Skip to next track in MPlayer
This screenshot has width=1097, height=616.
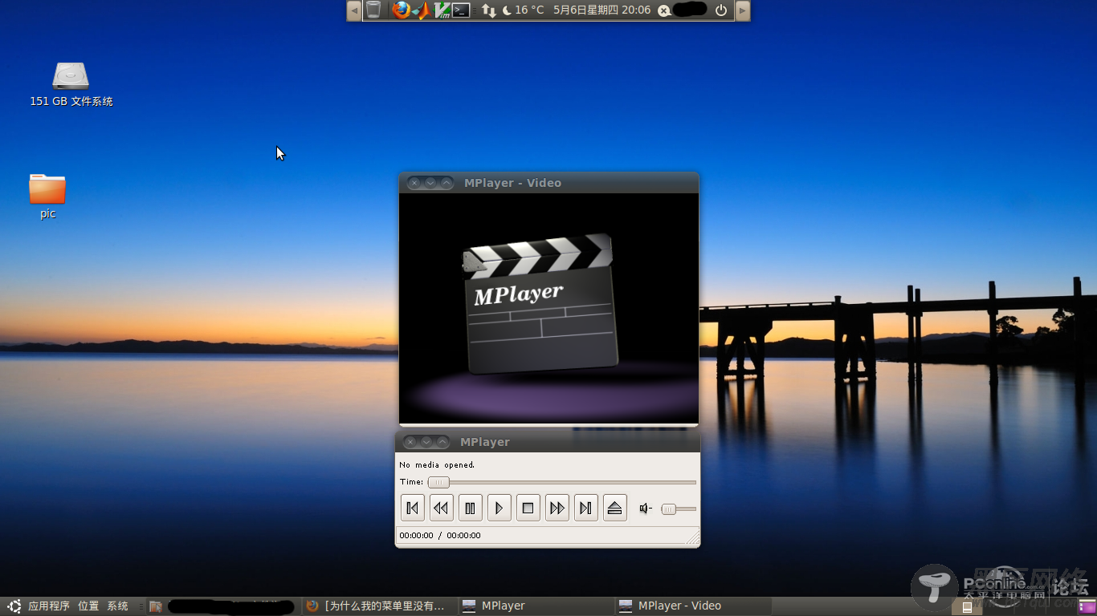point(585,507)
